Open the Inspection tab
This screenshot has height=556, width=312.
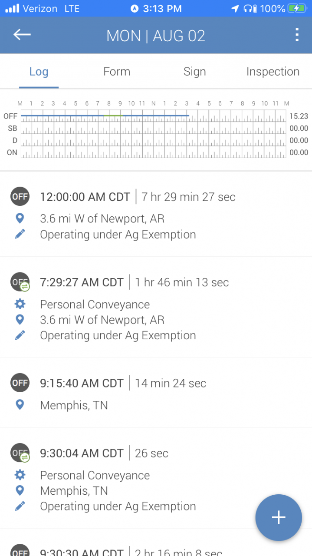point(273,72)
